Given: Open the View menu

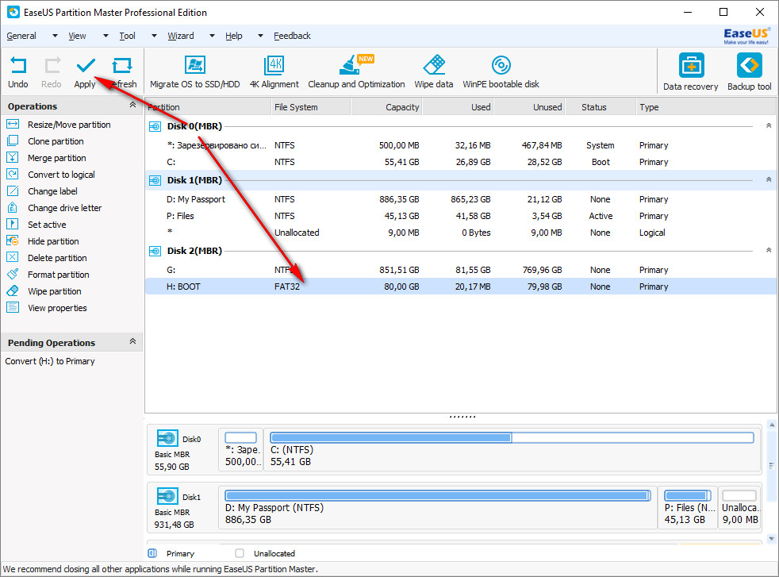Looking at the screenshot, I should [77, 36].
